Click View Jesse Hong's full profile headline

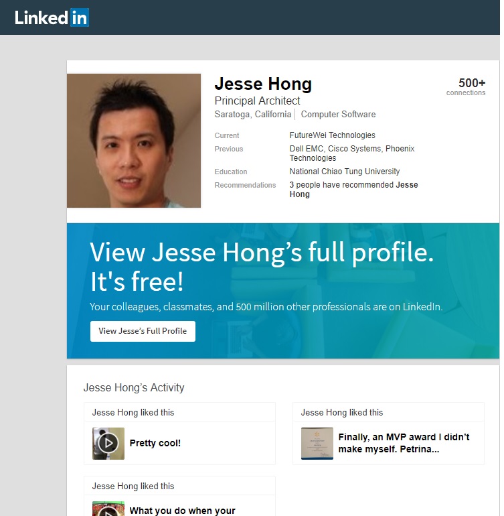pyautogui.click(x=262, y=267)
